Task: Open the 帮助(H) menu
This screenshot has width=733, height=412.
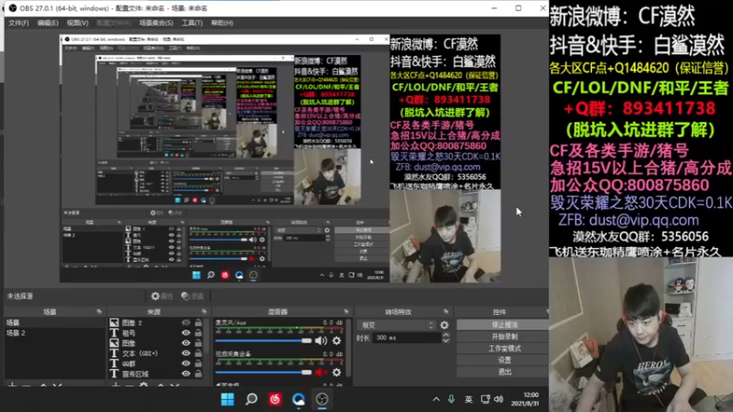Action: coord(222,23)
